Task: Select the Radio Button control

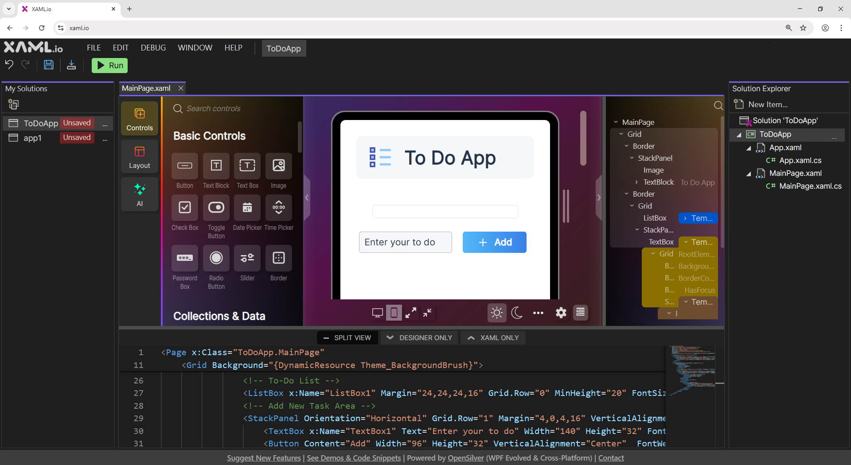Action: pyautogui.click(x=216, y=259)
